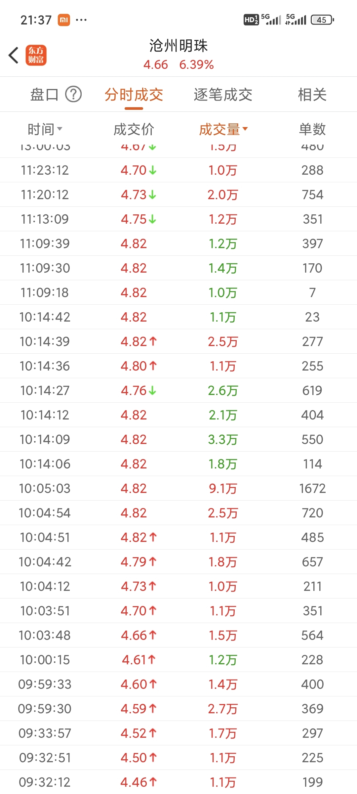Switch to 相关 tab
Screen dimensions: 357x794
(312, 95)
